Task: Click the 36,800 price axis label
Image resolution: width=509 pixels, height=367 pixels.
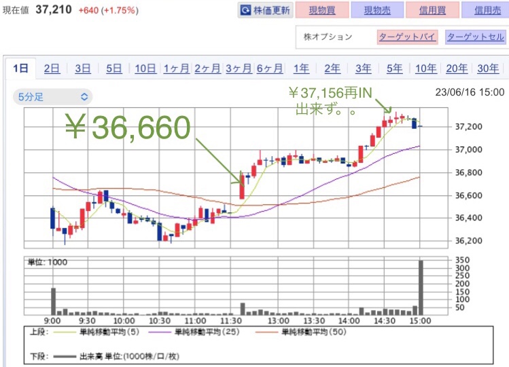Action: pyautogui.click(x=468, y=173)
